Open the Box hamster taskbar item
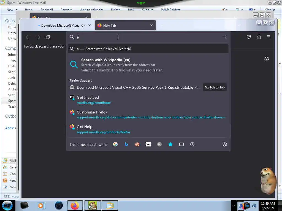Image resolution: width=282 pixels, height=211 pixels. coord(93,206)
